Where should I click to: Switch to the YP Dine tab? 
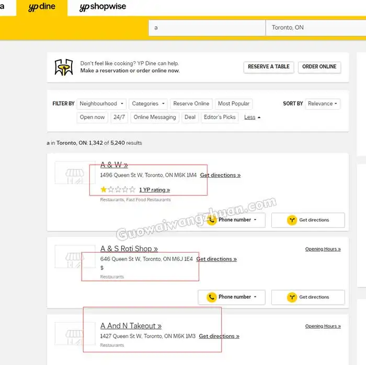42,7
